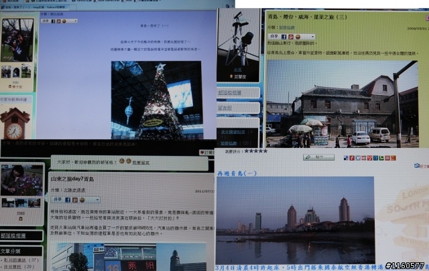The width and height of the screenshot is (429, 271).
Task: Open category link with count (37)
Action: (x=15, y=260)
